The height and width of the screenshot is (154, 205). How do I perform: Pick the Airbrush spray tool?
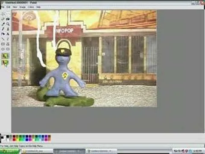click(x=3, y=34)
